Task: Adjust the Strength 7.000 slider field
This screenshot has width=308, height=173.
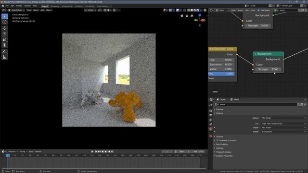Action: pyautogui.click(x=268, y=69)
